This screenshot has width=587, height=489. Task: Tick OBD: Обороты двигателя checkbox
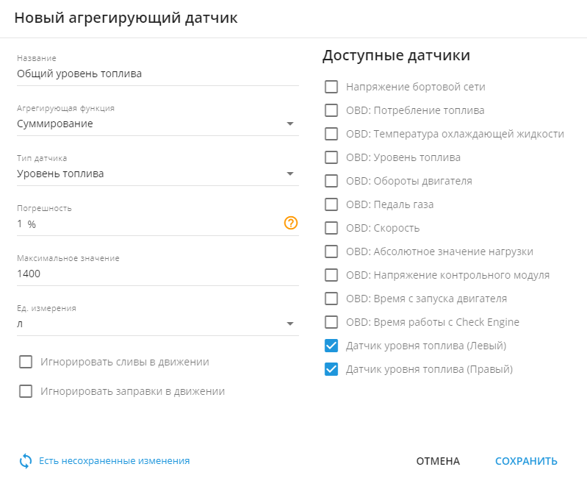[331, 181]
